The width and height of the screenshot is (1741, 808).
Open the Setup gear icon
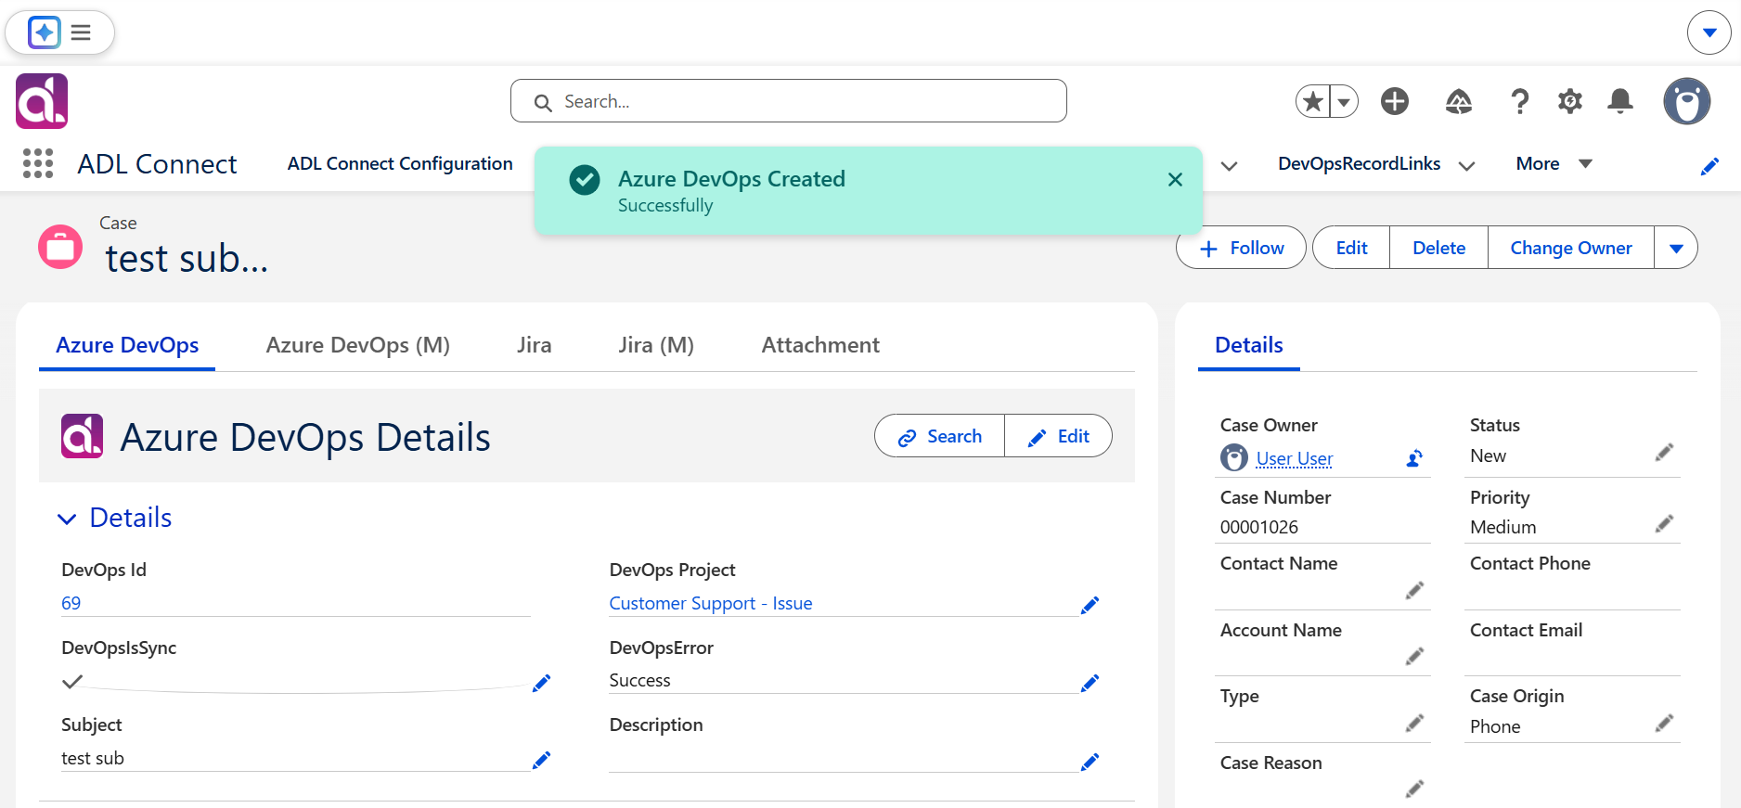click(x=1569, y=101)
